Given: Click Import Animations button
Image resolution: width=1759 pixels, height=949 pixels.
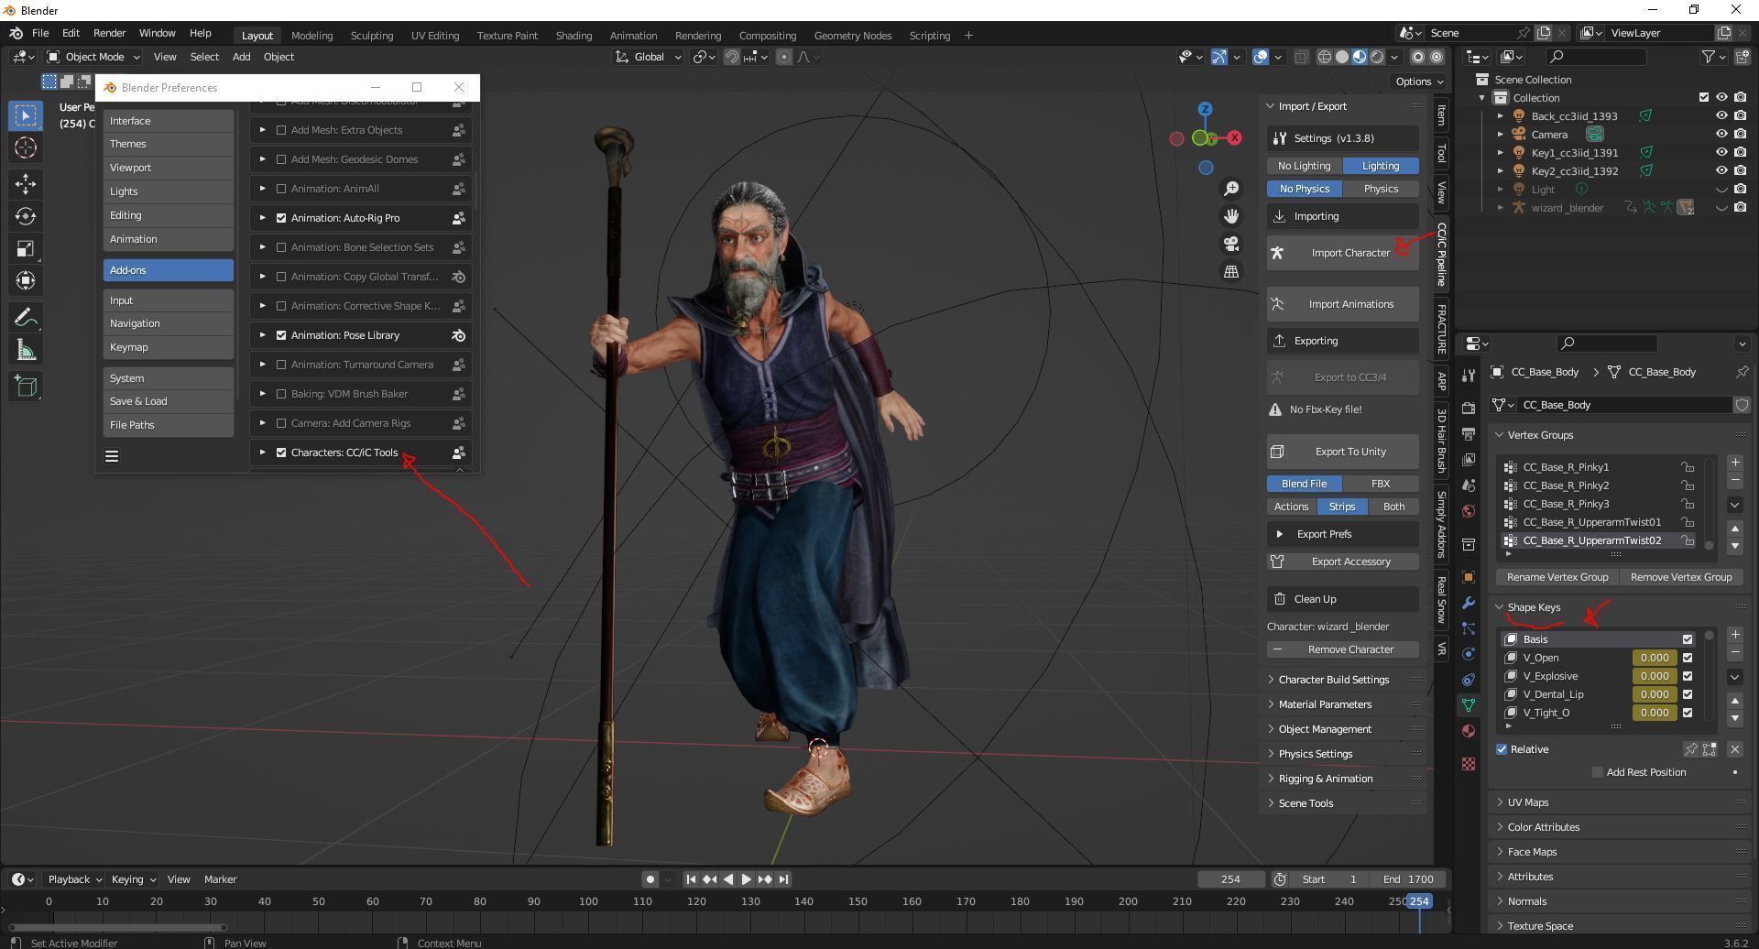Looking at the screenshot, I should pyautogui.click(x=1343, y=304).
